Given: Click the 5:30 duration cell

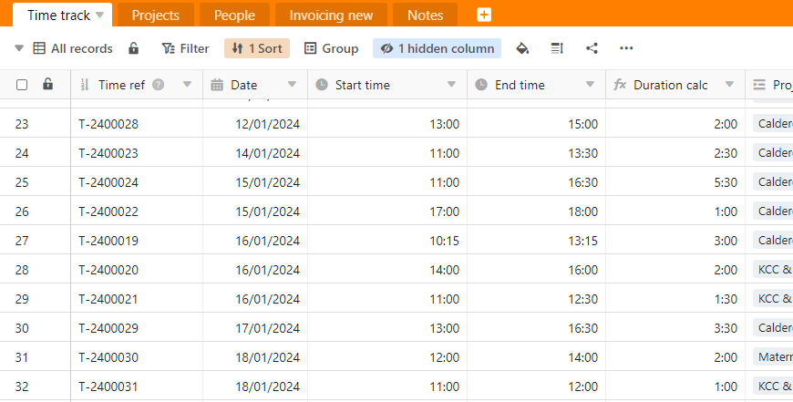Looking at the screenshot, I should click(x=675, y=182).
